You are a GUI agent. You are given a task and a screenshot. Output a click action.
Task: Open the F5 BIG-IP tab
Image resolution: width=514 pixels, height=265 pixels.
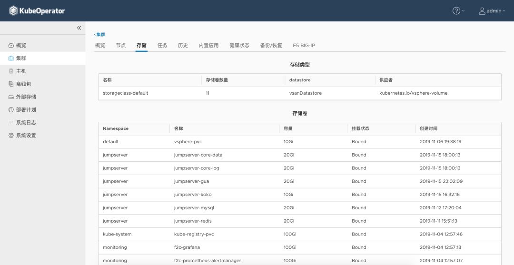[x=304, y=46]
